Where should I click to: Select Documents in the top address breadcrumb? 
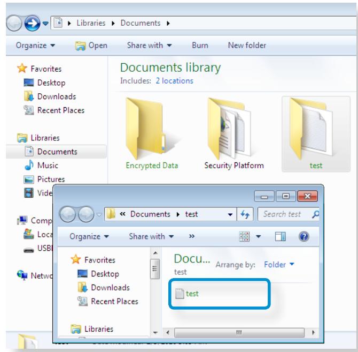pos(141,23)
